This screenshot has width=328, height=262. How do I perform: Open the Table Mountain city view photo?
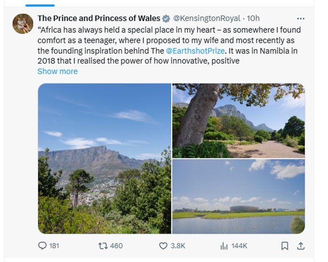tap(104, 158)
